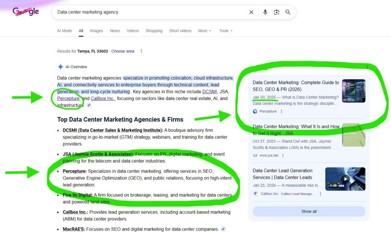Open the News tab
The height and width of the screenshot is (235, 391).
point(115,31)
